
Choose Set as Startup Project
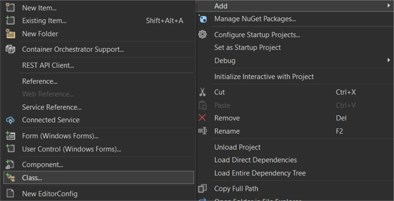coord(247,48)
